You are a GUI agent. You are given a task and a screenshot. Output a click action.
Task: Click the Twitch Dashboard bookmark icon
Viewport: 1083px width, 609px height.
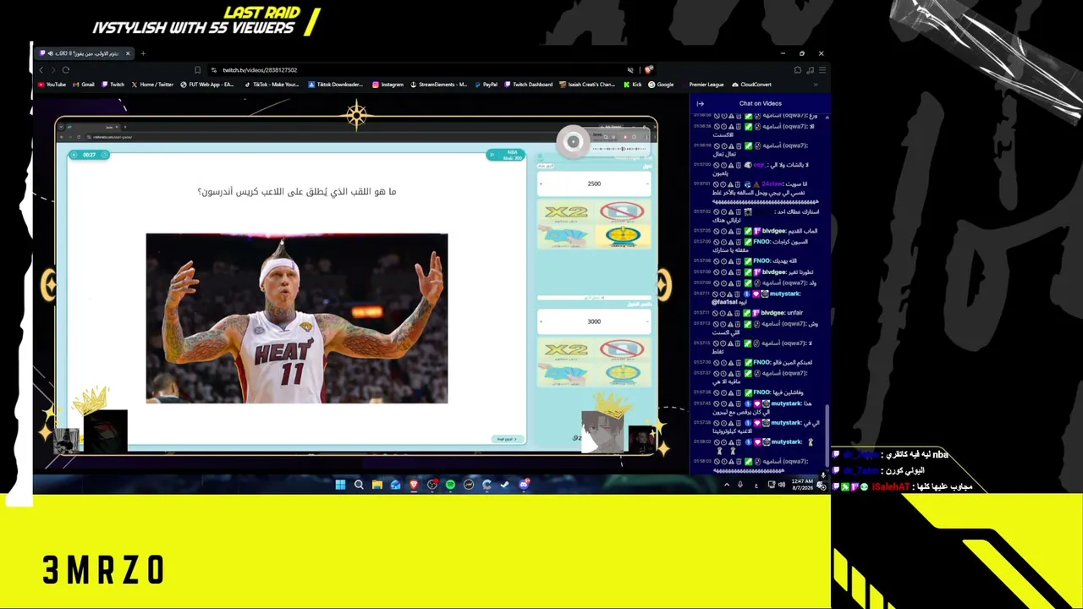[508, 85]
